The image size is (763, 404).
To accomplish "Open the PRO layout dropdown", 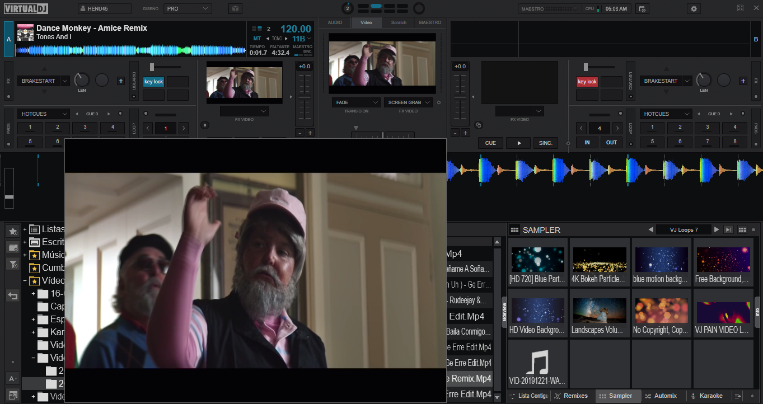I will (188, 8).
